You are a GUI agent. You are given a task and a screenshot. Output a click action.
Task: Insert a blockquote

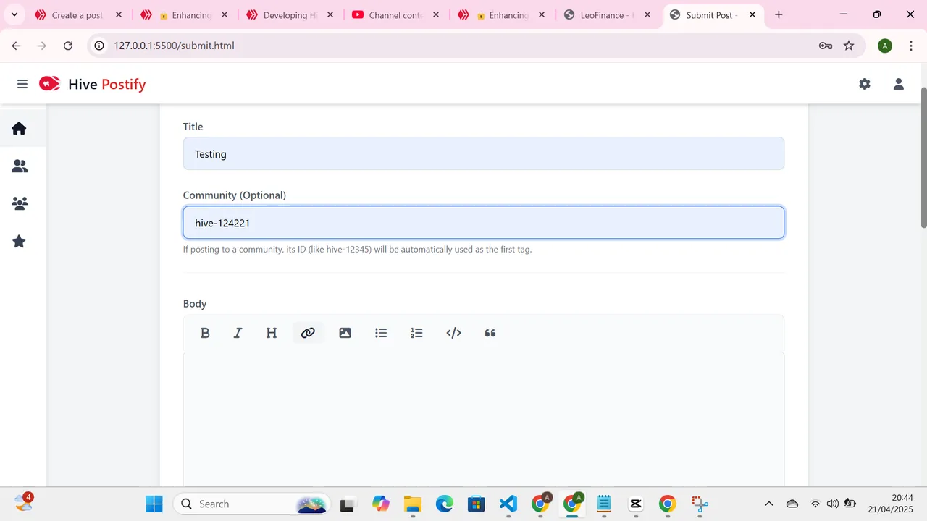(x=490, y=333)
